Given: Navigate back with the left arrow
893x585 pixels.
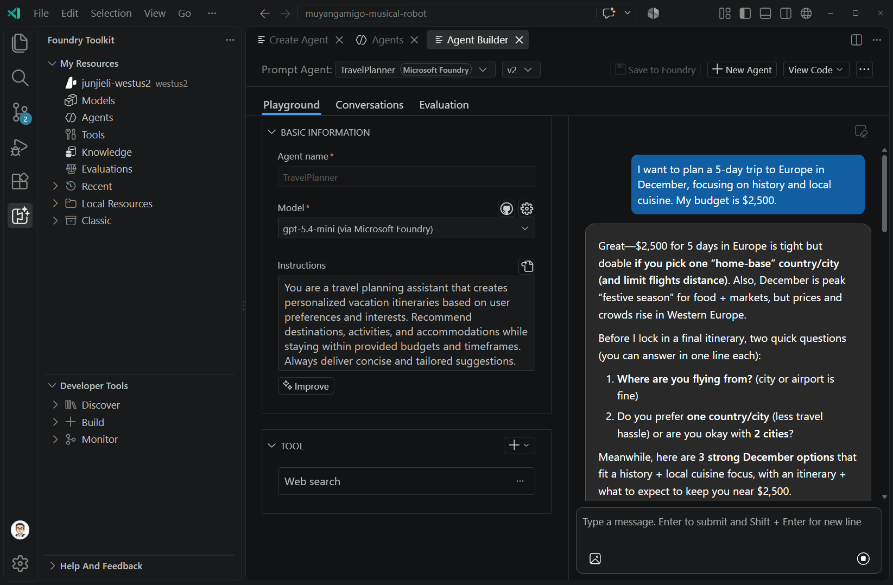Looking at the screenshot, I should point(265,14).
